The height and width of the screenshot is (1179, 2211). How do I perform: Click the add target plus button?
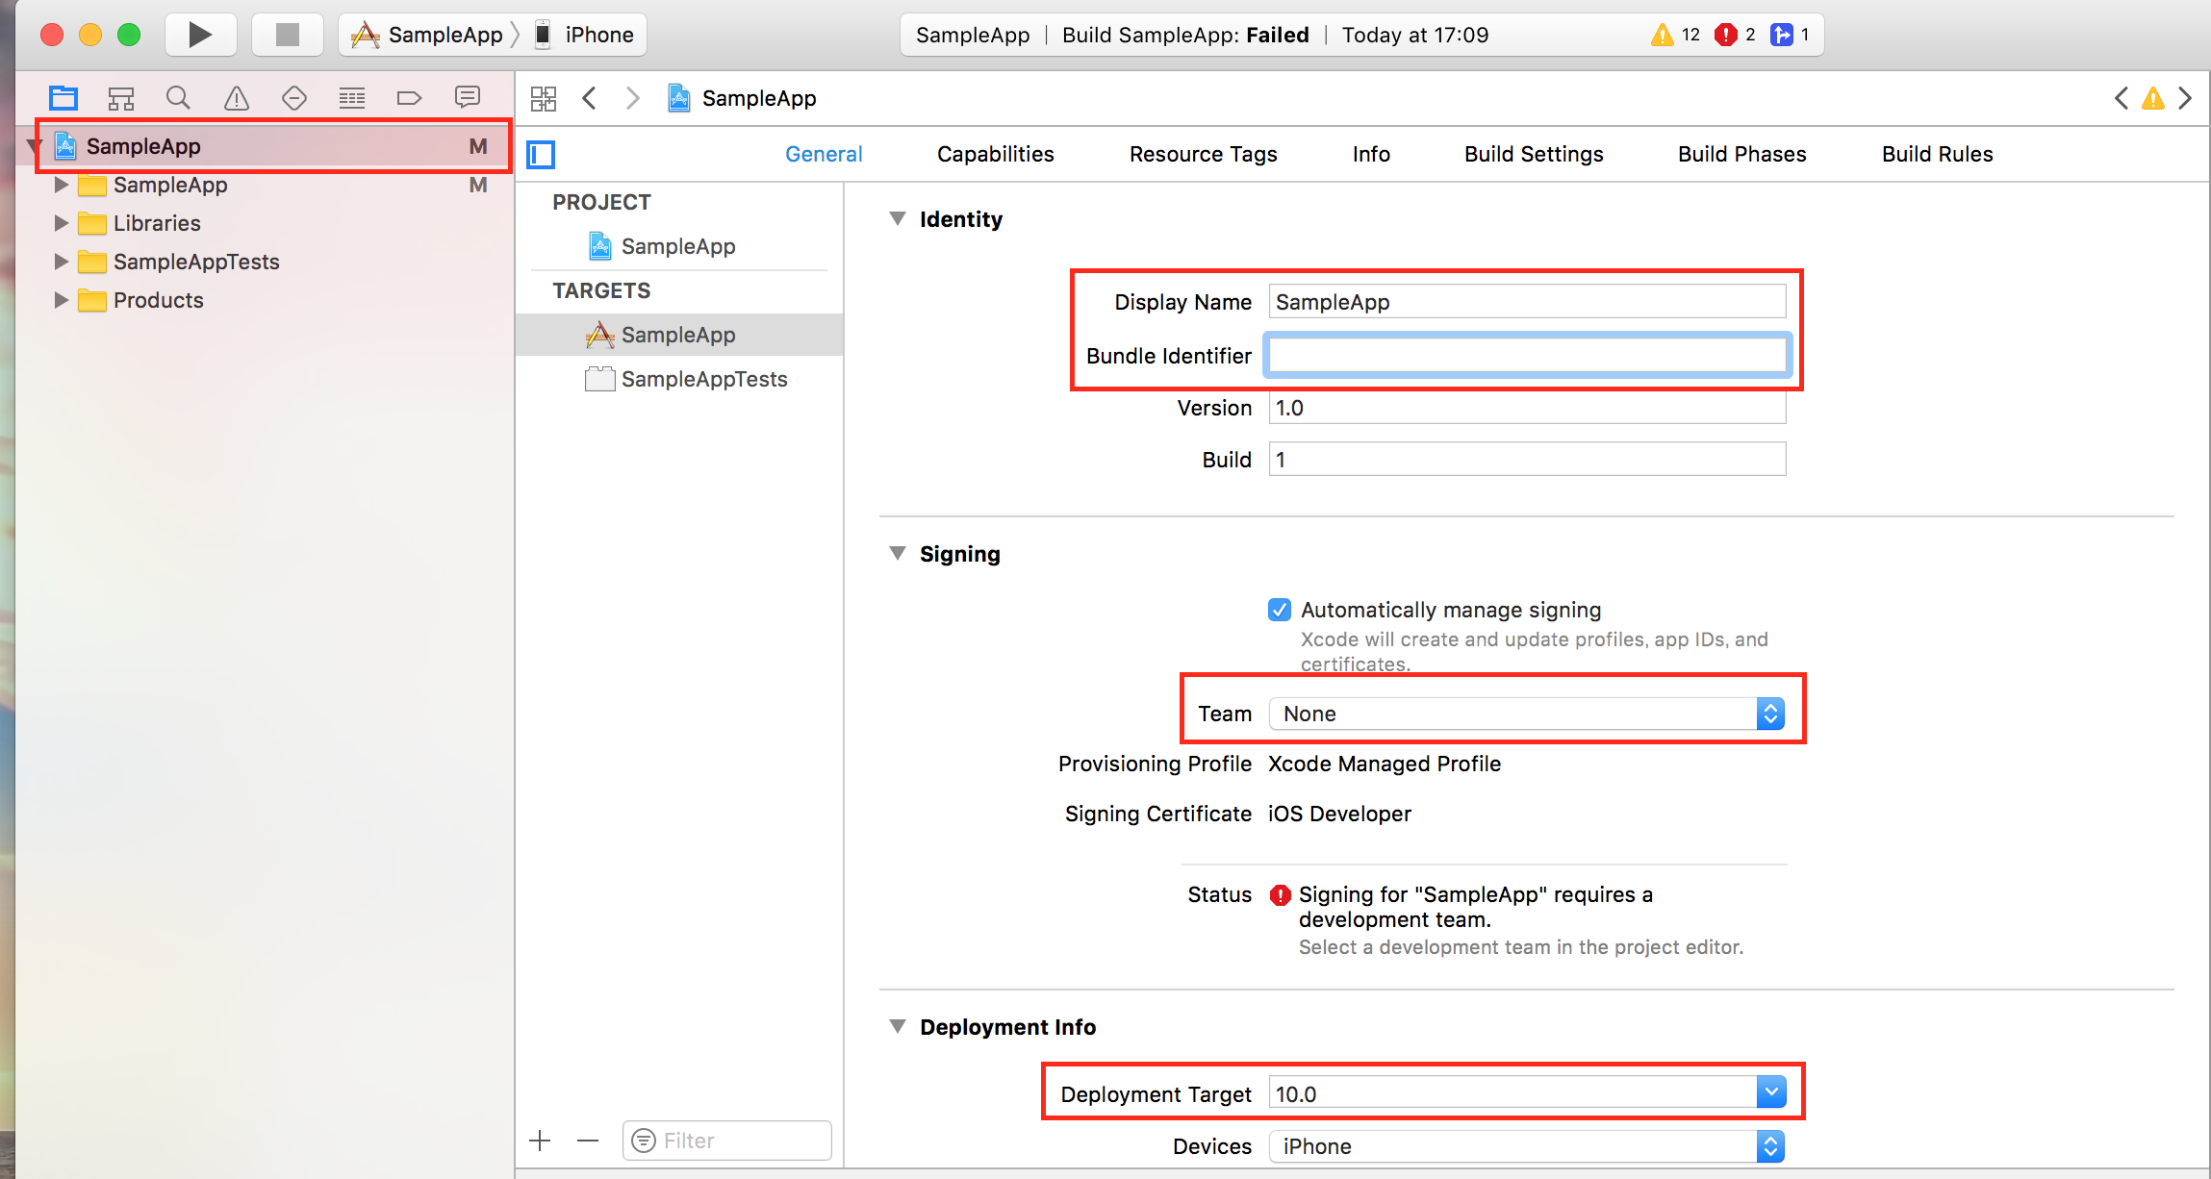click(541, 1141)
